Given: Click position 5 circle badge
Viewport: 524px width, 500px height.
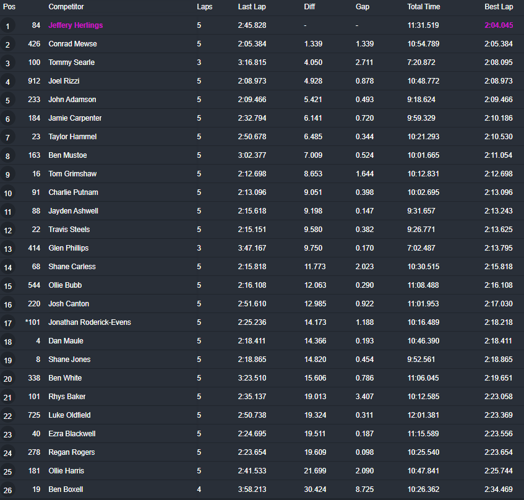Looking at the screenshot, I should point(7,100).
